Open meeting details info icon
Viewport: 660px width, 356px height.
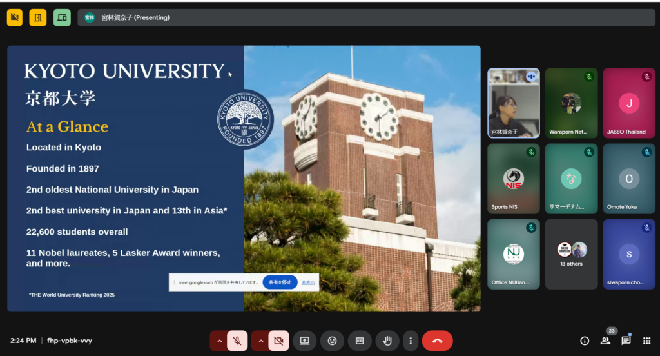[585, 341]
